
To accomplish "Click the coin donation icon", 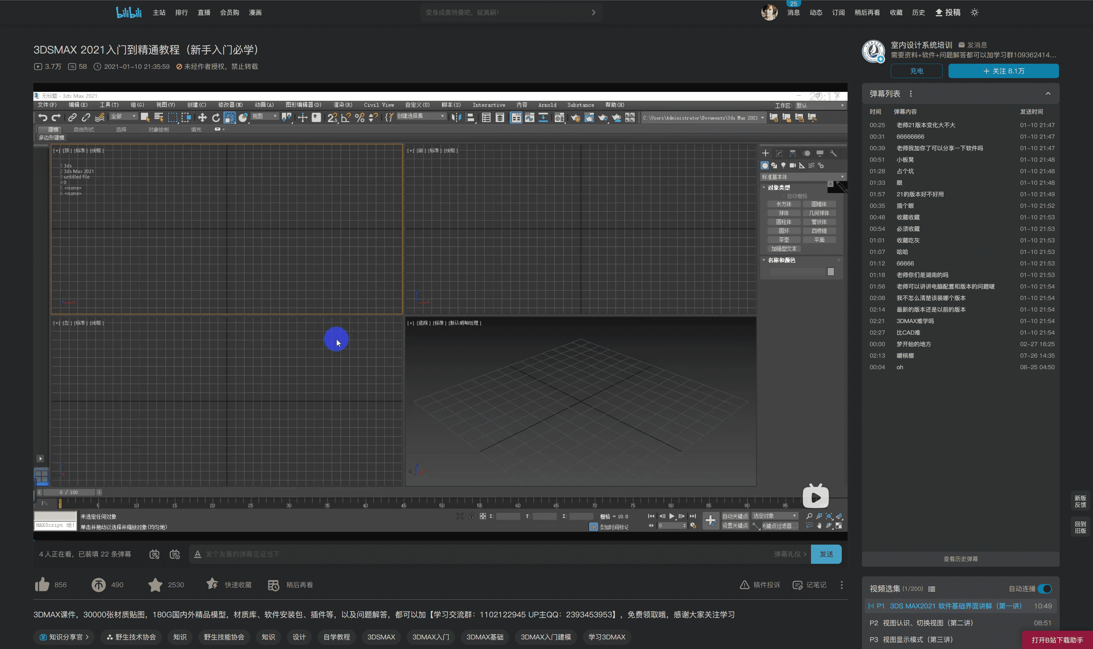I will click(x=98, y=585).
